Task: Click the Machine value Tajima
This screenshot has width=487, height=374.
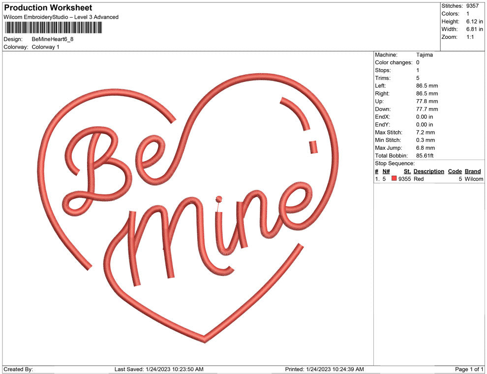Action: [x=424, y=54]
